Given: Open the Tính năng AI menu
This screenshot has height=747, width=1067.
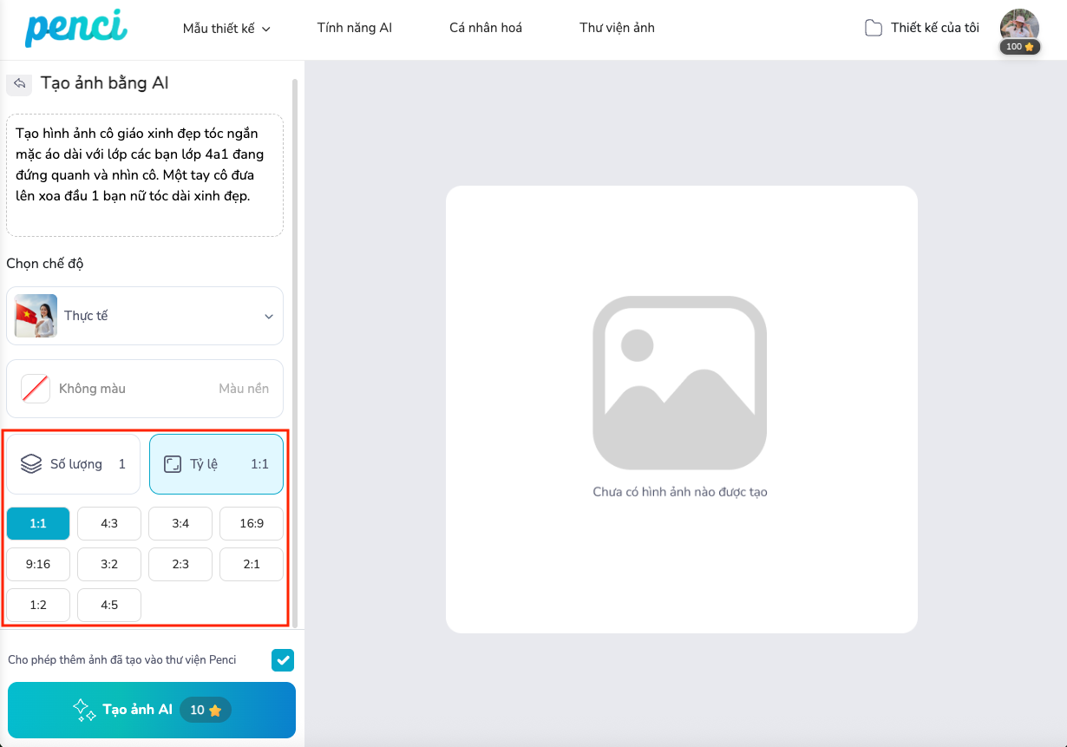Looking at the screenshot, I should click(354, 28).
